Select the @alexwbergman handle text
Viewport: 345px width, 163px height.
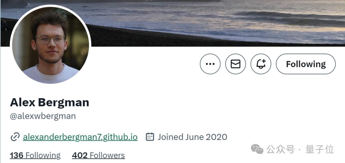(x=43, y=116)
